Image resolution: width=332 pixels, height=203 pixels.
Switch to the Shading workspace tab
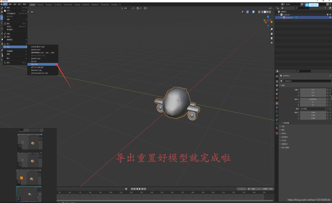point(77,4)
